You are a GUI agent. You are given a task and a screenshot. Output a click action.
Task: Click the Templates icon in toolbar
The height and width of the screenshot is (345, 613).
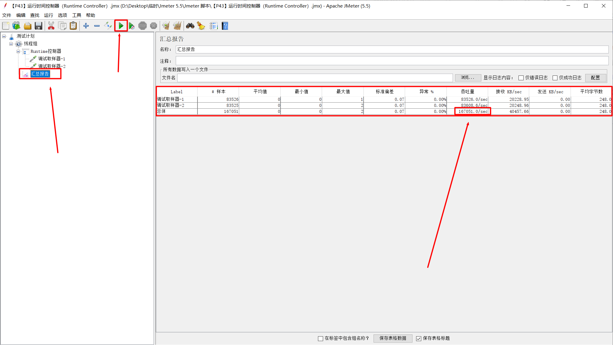(x=16, y=26)
